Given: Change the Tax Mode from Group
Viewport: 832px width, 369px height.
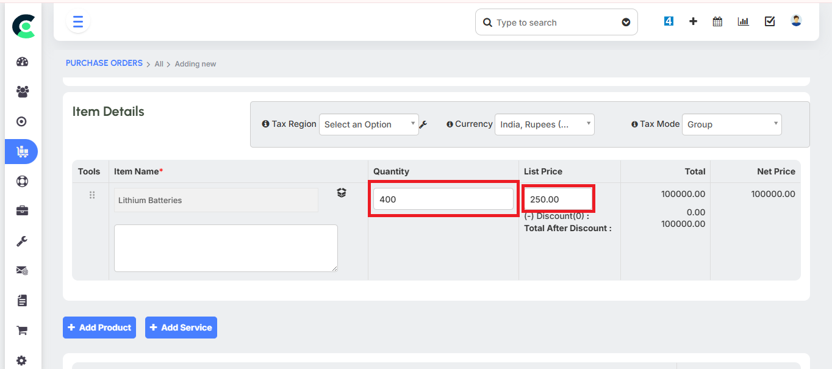Looking at the screenshot, I should [731, 124].
